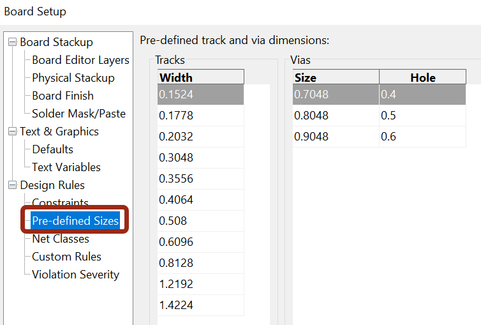
Task: Select track width 0.4064
Action: coord(200,200)
